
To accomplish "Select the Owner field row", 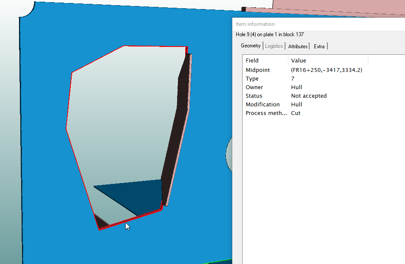I will 254,87.
